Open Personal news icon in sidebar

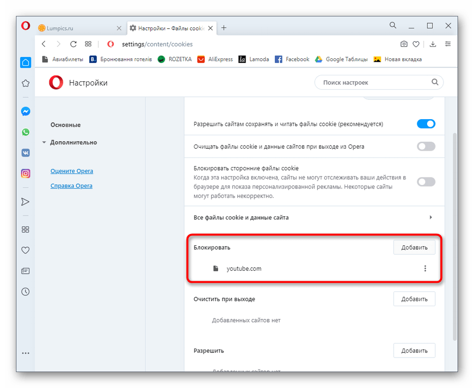pos(25,271)
